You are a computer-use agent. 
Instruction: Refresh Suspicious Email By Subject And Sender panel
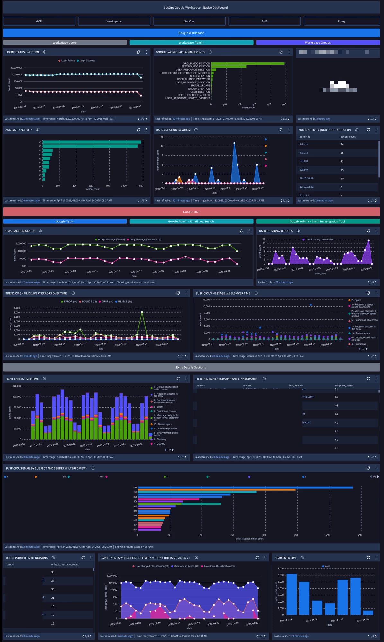(368, 468)
